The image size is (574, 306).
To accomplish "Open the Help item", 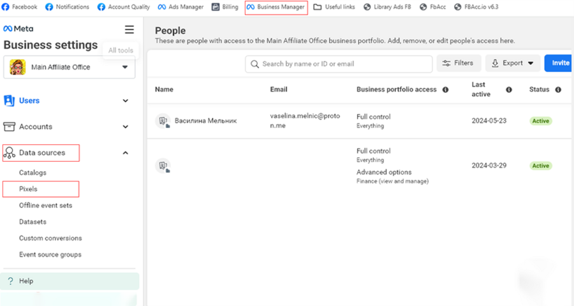I will pos(70,281).
